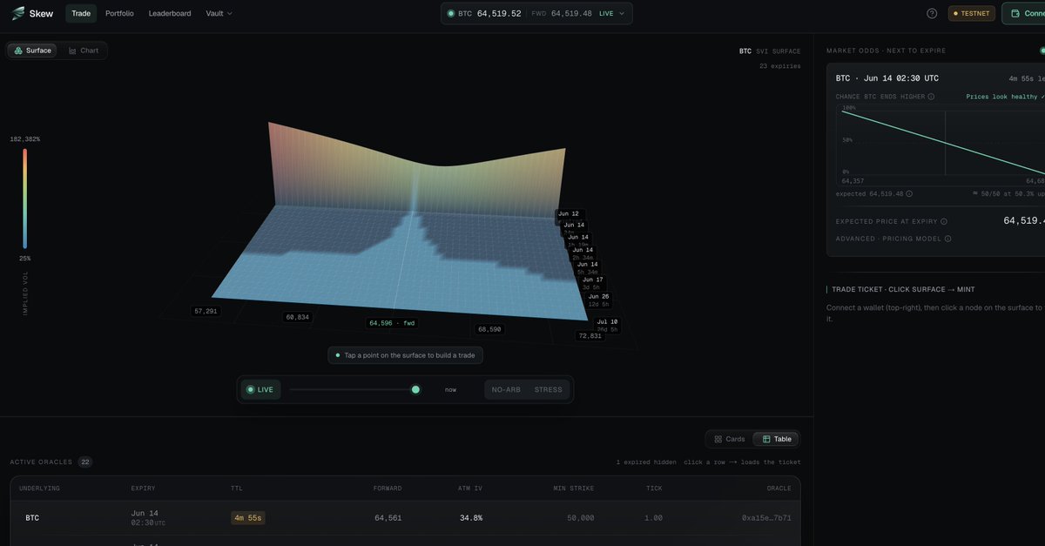Click the info icon beside expected 64,519.48
Screen dimensions: 1045x546
point(909,193)
